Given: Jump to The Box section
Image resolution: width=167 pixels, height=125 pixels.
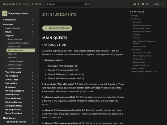Looking at the screenshot, I should click(x=136, y=38).
